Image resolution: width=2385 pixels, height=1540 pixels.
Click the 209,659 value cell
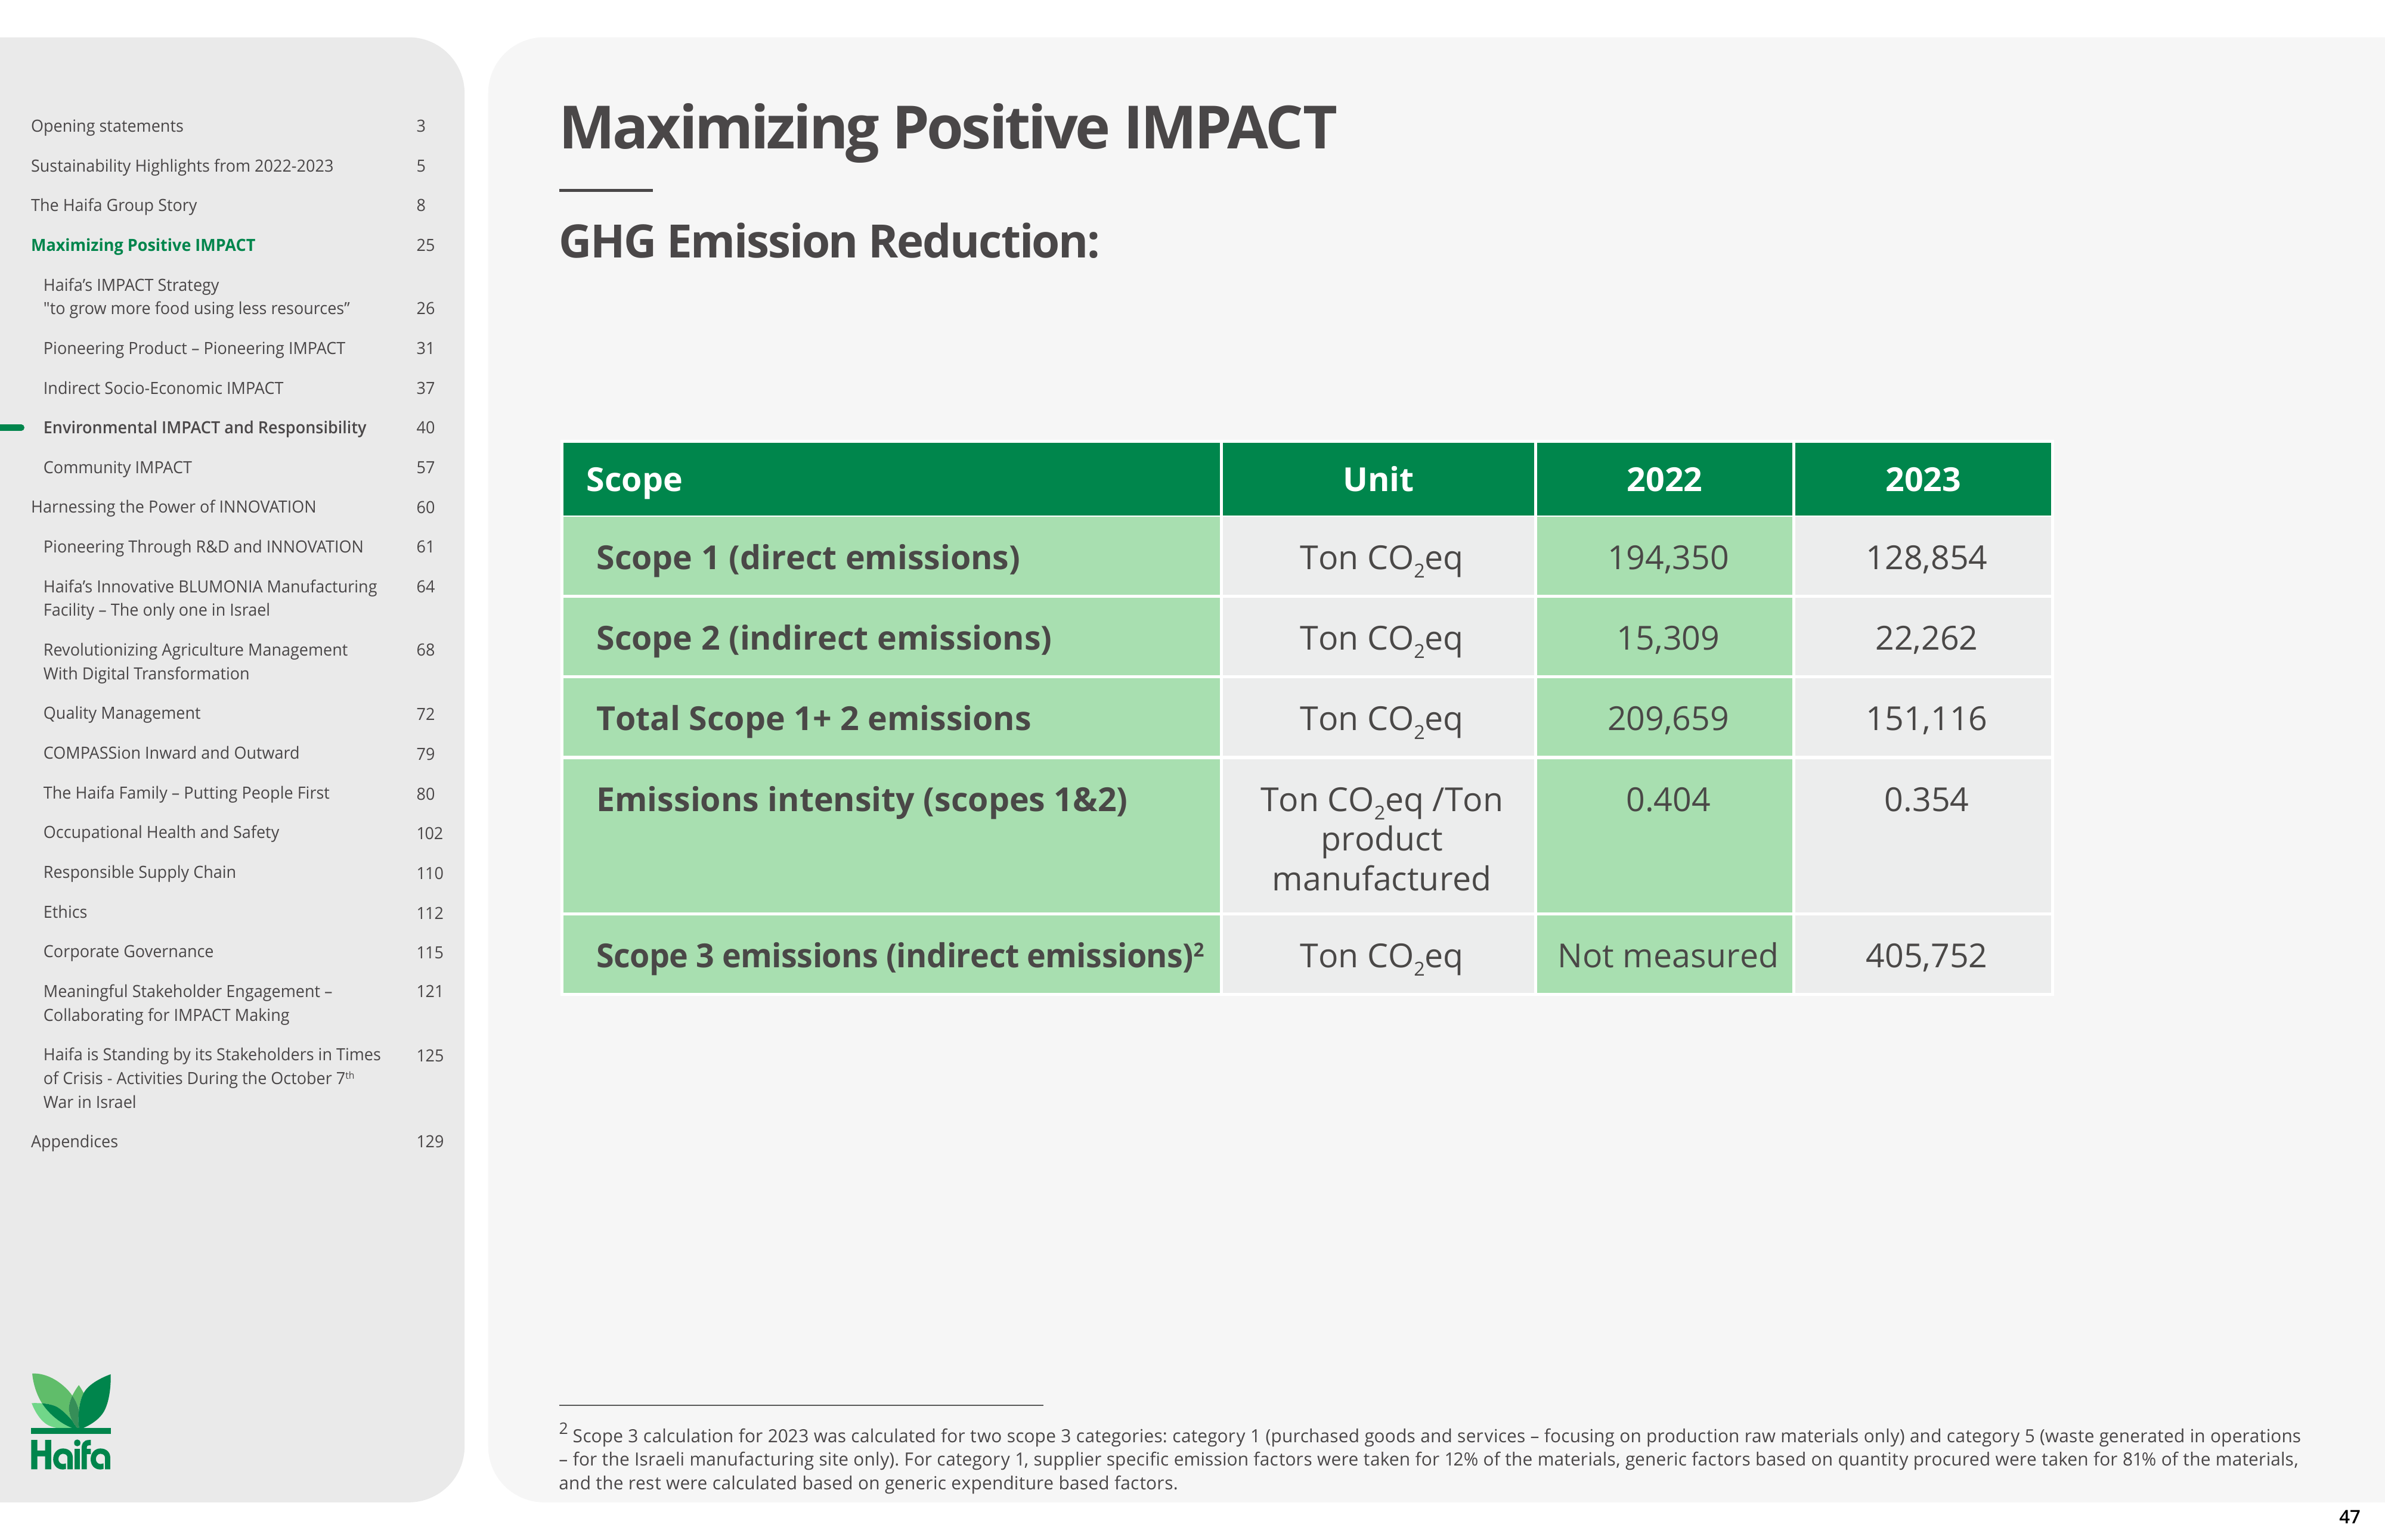pos(1665,718)
